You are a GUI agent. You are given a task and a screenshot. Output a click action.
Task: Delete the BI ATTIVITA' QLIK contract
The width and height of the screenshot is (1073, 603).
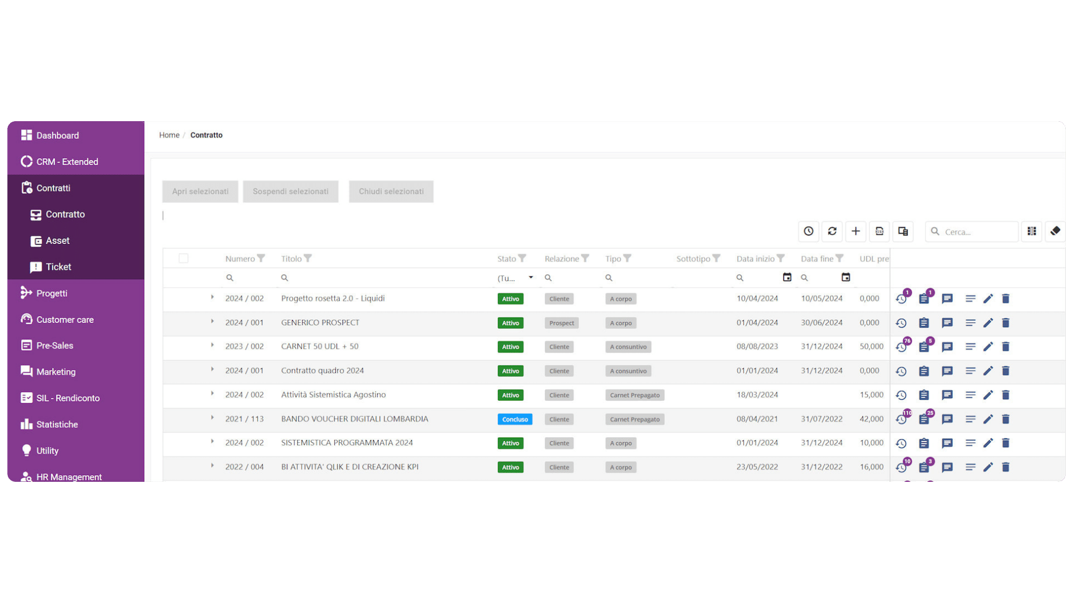pos(1006,467)
